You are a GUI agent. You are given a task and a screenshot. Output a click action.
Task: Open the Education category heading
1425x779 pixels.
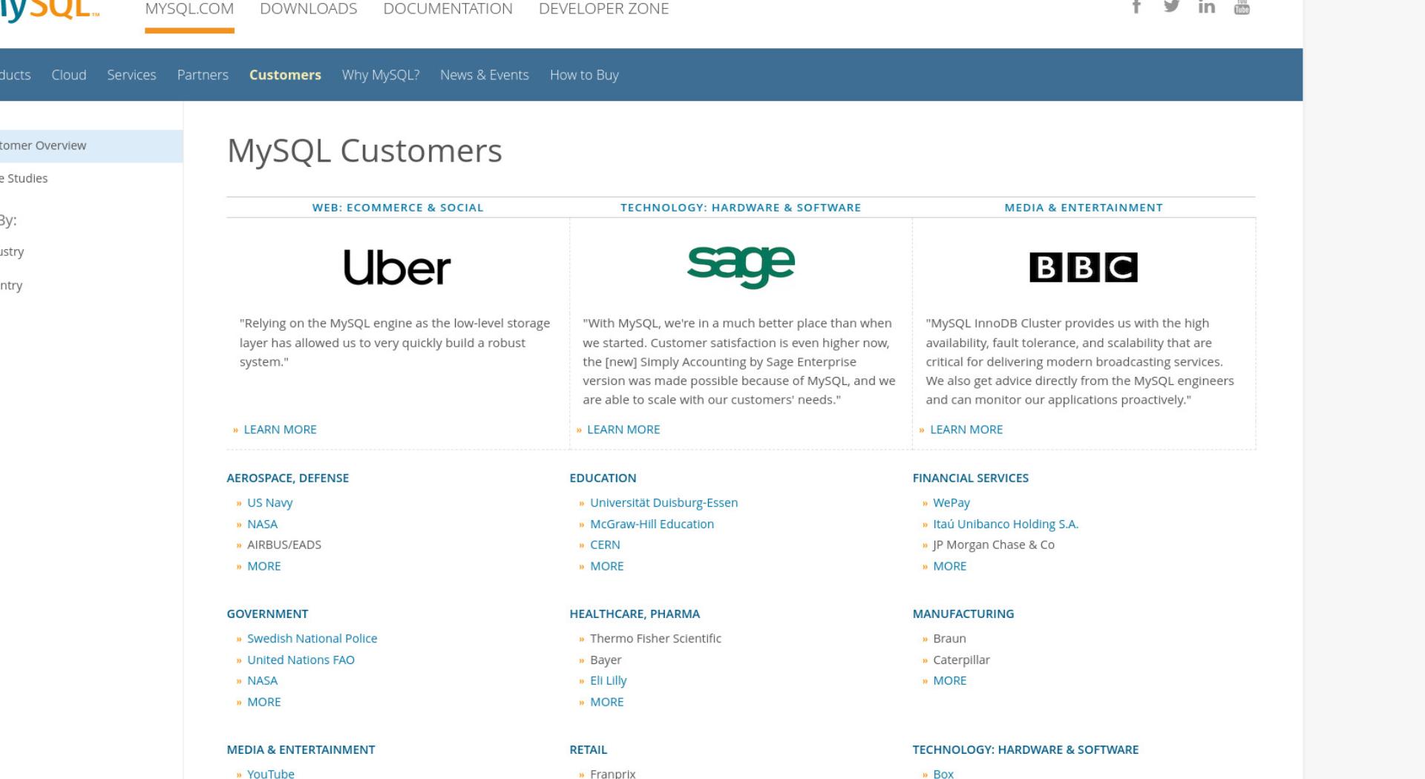pyautogui.click(x=603, y=479)
